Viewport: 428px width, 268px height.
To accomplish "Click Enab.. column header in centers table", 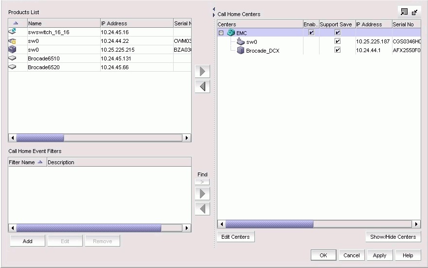I will pos(311,24).
